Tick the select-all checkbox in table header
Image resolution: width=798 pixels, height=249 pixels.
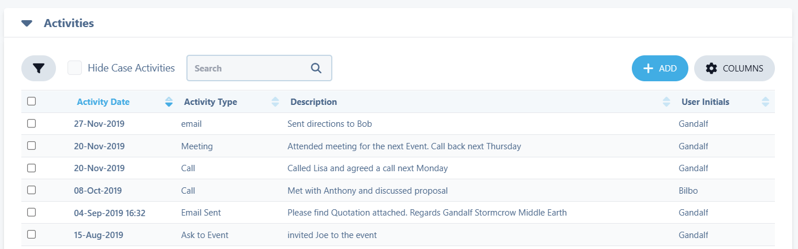[32, 101]
